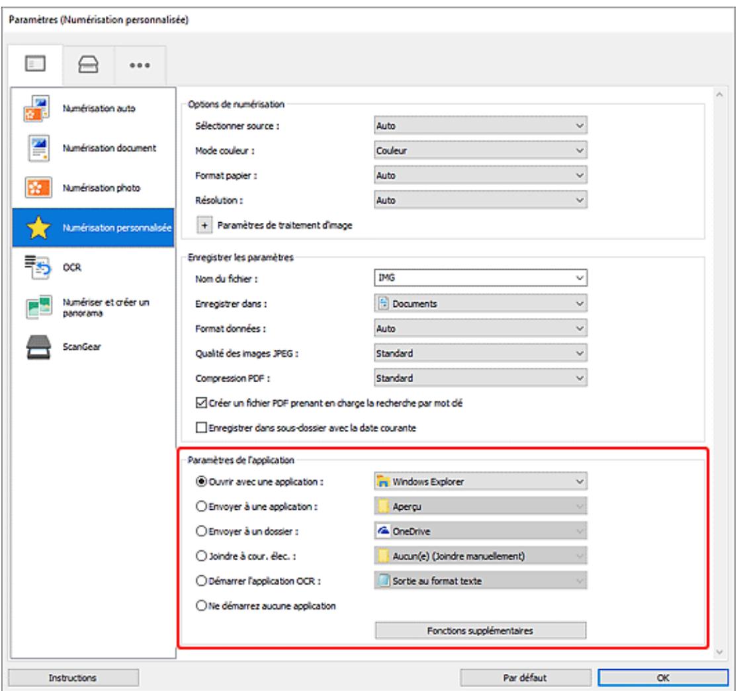
Task: Click the Instructions button
Action: tap(73, 678)
